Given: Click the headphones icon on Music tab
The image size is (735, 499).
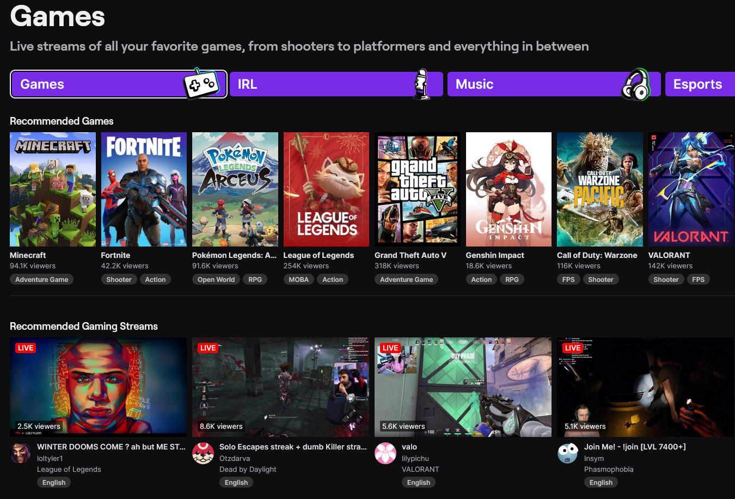Looking at the screenshot, I should pyautogui.click(x=636, y=84).
